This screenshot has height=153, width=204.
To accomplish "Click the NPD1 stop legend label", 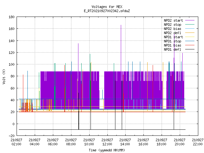I will tap(172, 41).
